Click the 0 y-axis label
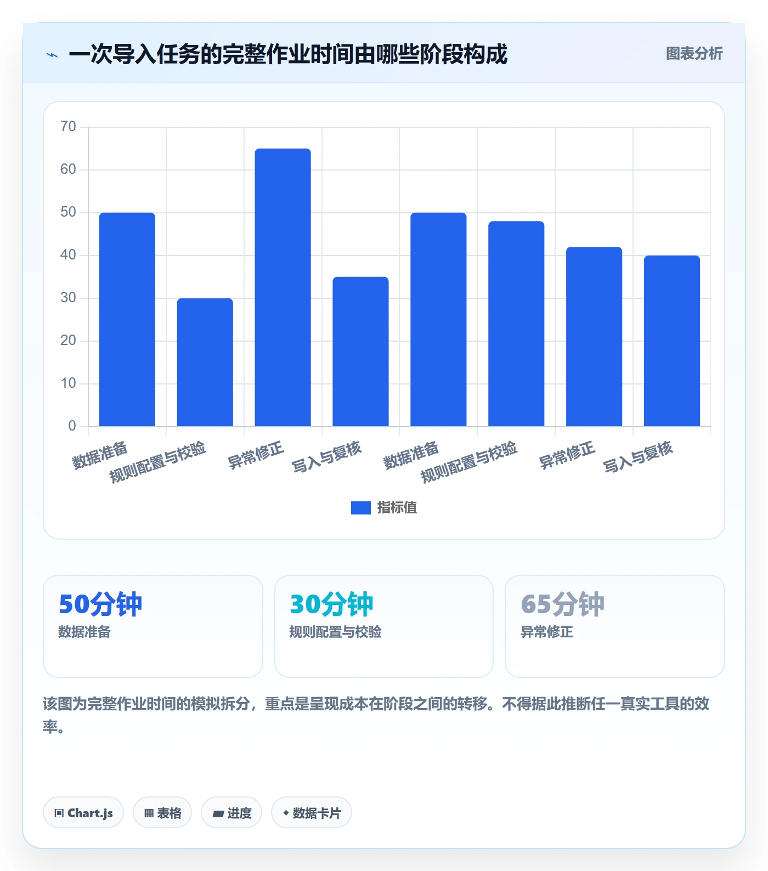 pyautogui.click(x=72, y=426)
